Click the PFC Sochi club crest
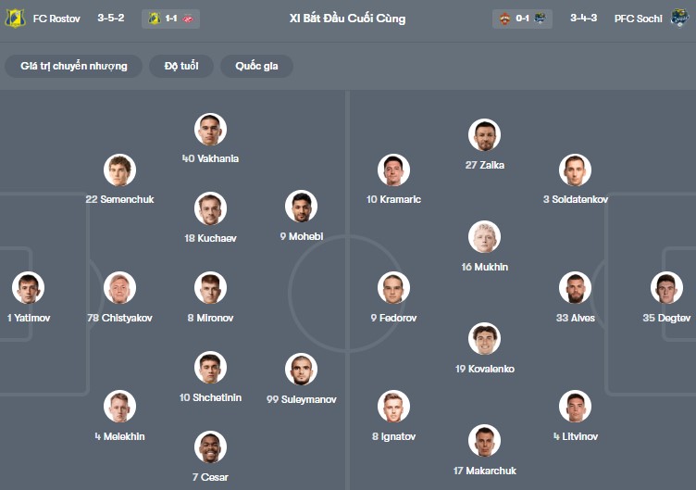The image size is (696, 490). tap(680, 19)
